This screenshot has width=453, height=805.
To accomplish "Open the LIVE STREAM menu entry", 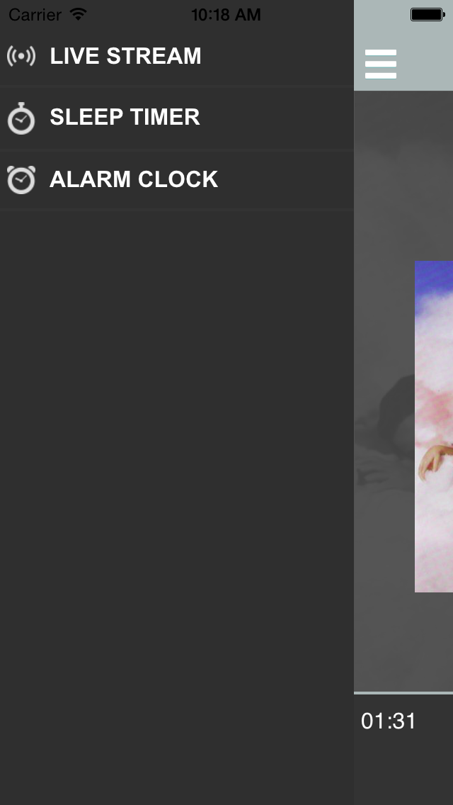I will tap(177, 56).
